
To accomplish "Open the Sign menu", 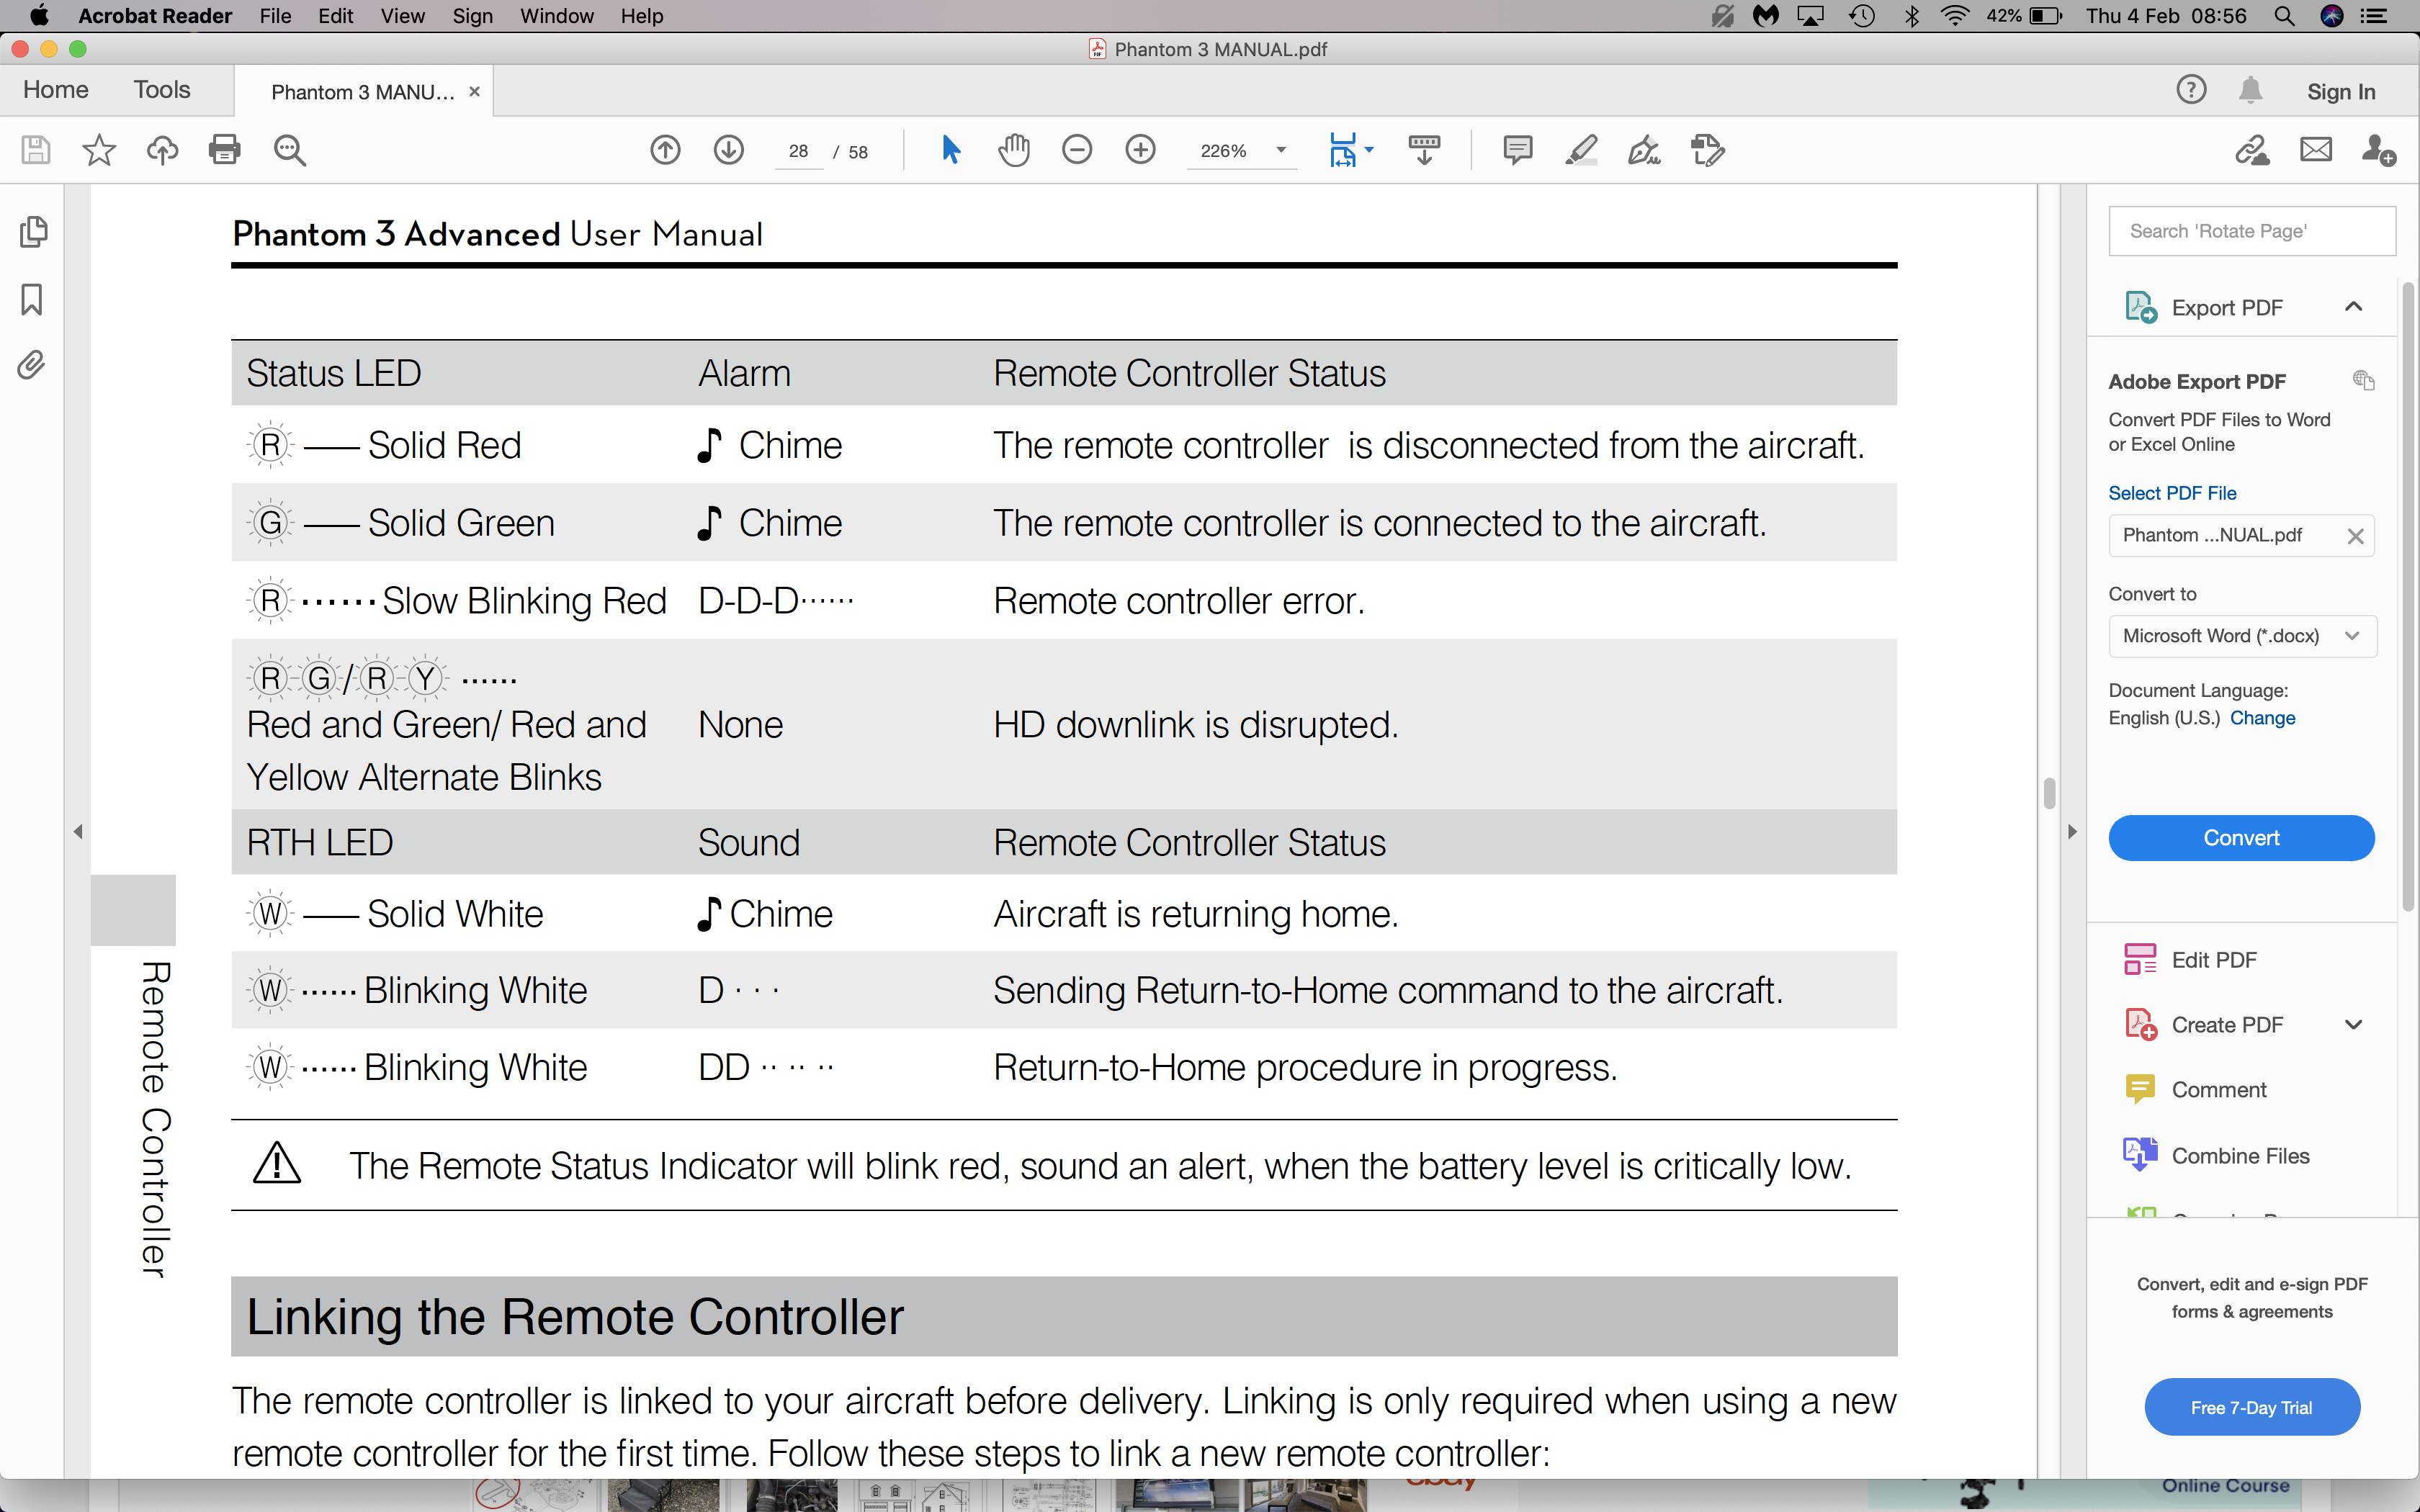I will click(x=472, y=16).
